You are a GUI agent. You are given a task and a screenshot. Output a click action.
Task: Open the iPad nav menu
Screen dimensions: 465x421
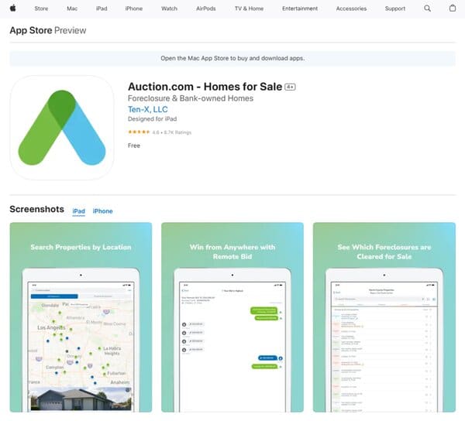tap(102, 9)
